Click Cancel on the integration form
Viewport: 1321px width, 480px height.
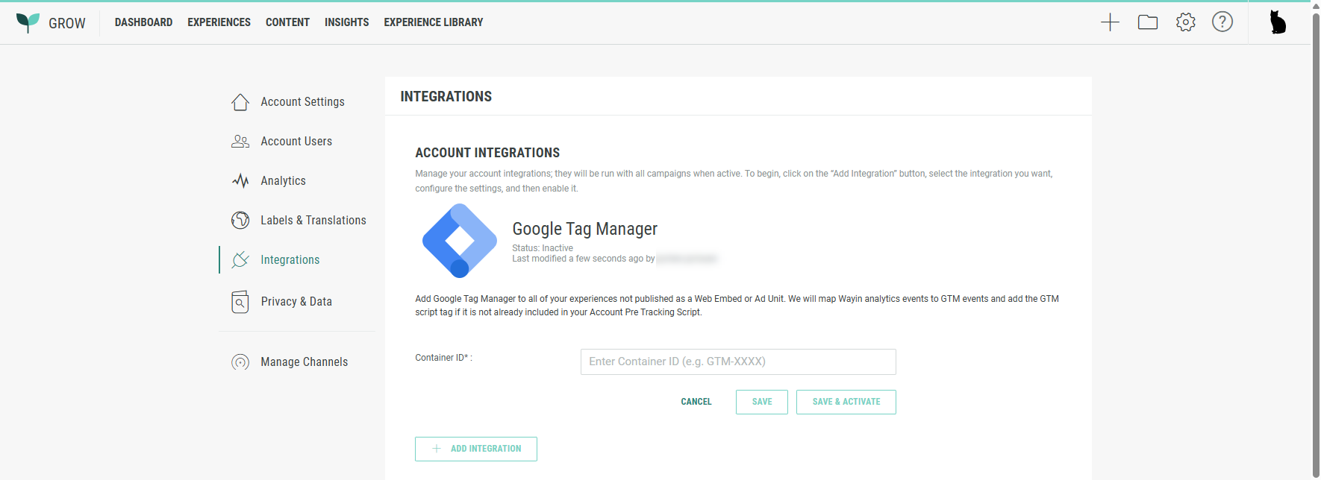click(696, 402)
